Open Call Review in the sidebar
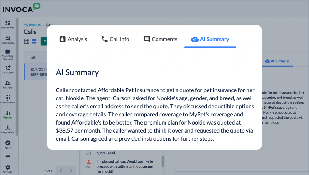The height and width of the screenshot is (175, 309). [8, 40]
